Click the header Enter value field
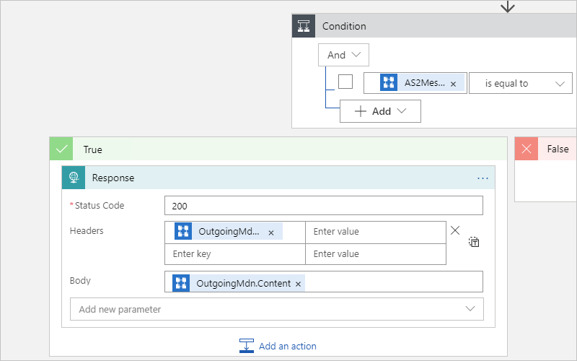 pos(375,232)
